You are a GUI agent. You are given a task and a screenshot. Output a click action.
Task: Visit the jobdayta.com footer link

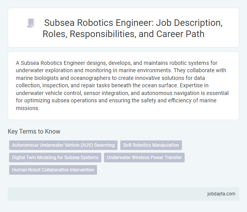[x=221, y=194]
